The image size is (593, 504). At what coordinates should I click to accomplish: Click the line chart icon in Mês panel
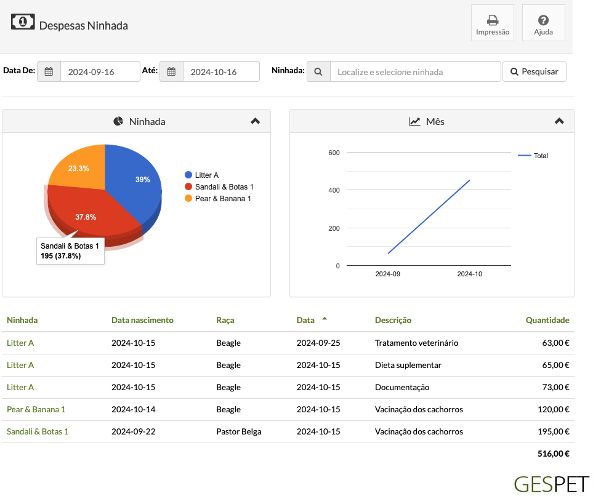[414, 121]
